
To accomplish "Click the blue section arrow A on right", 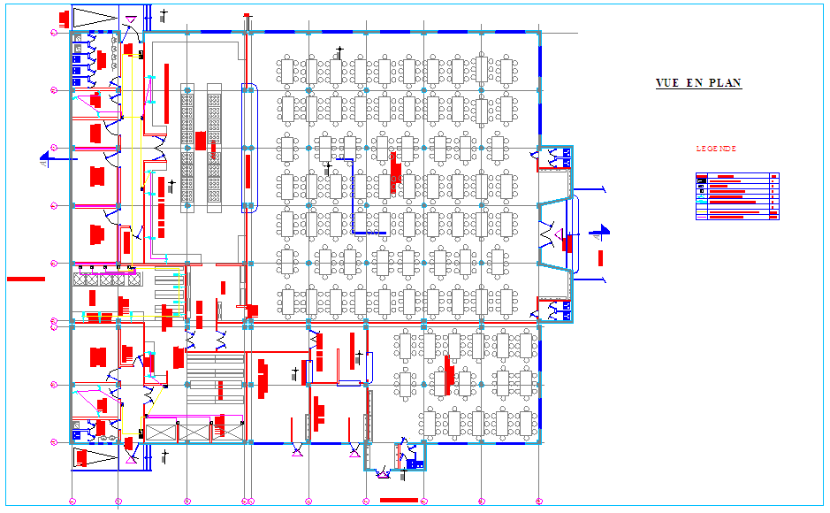I will point(599,233).
